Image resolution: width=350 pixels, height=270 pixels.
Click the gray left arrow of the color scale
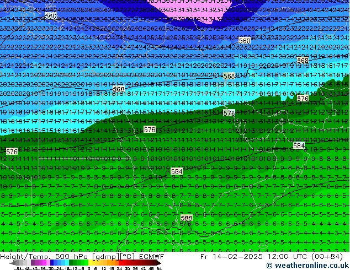click(13, 263)
